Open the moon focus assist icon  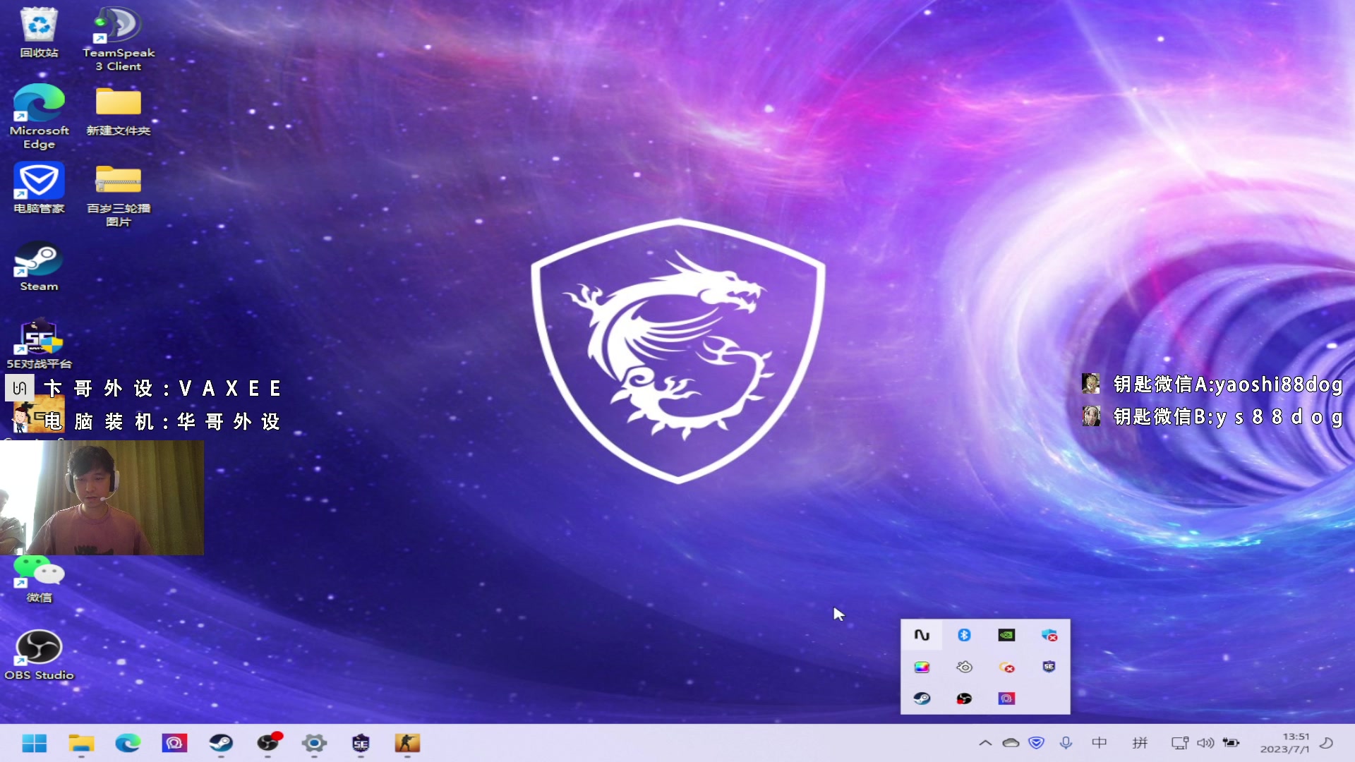click(1327, 743)
